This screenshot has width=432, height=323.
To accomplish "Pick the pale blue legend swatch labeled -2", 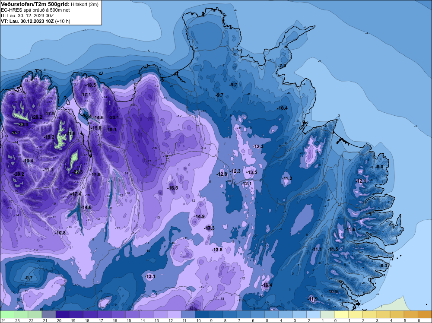I will pos(314,314).
